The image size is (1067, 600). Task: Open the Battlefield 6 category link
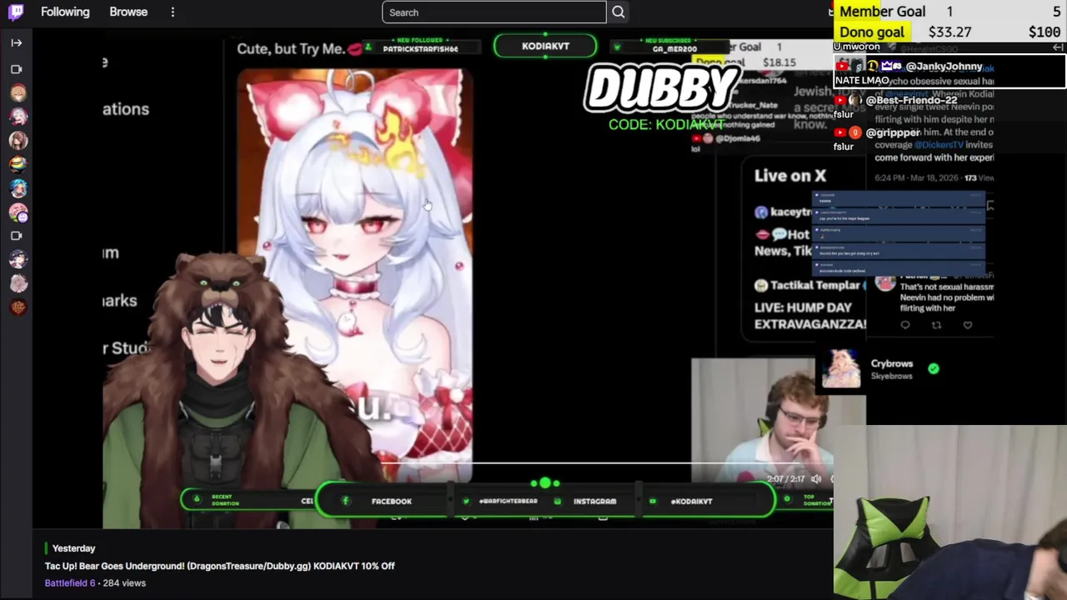point(70,583)
